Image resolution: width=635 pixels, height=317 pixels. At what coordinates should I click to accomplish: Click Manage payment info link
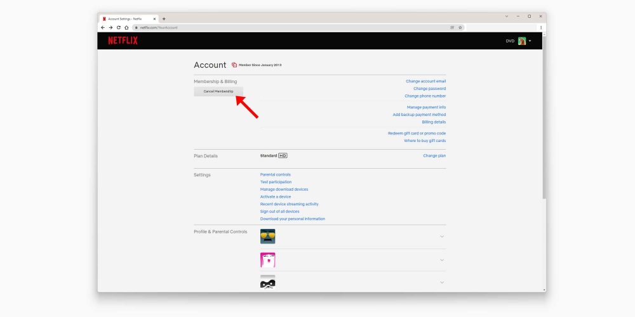click(x=426, y=107)
